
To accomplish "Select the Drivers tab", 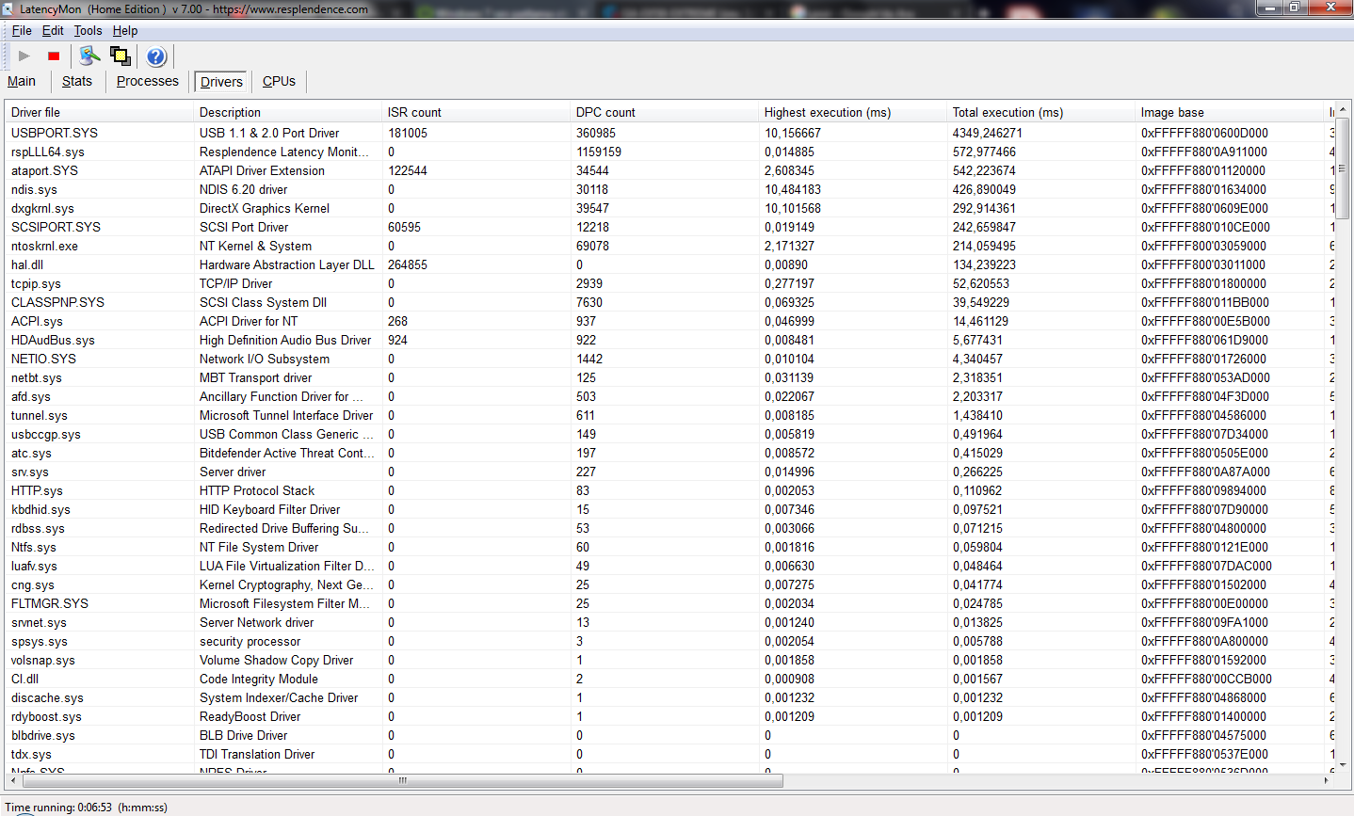I will [x=221, y=82].
